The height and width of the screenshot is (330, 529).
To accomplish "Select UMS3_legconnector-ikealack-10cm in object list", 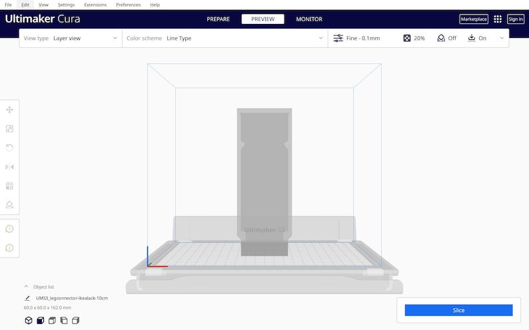I will click(72, 298).
